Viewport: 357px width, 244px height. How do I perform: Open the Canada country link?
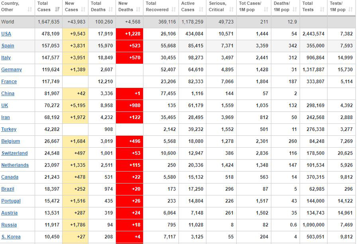(10, 177)
